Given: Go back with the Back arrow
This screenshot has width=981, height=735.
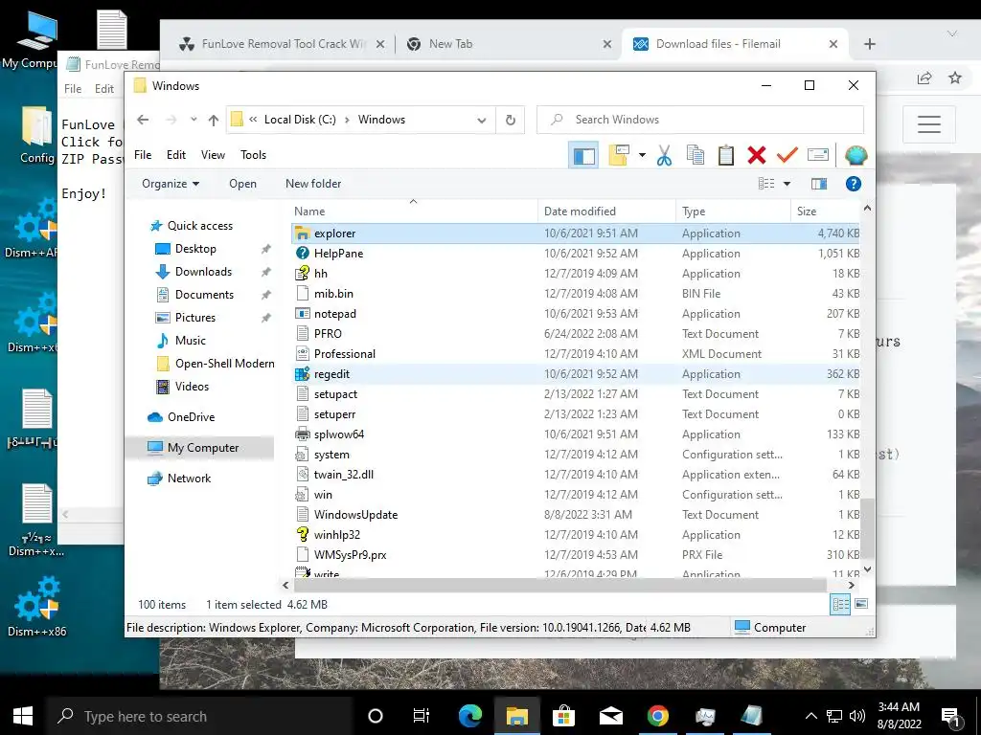Looking at the screenshot, I should (x=143, y=120).
